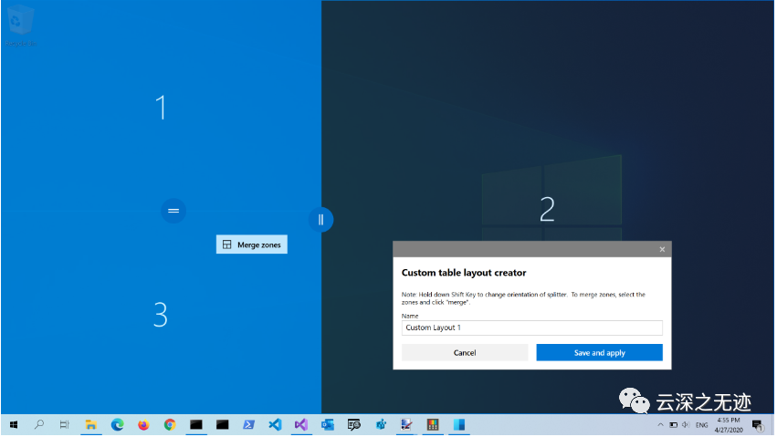Click Save and apply button

pos(599,352)
